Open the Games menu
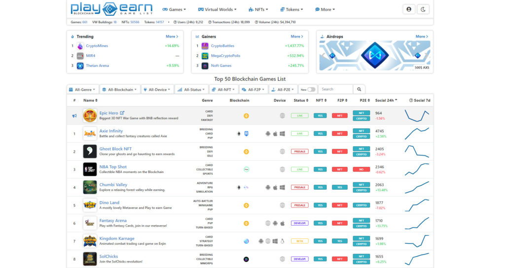Screen dimensions: 505x268 click(174, 9)
